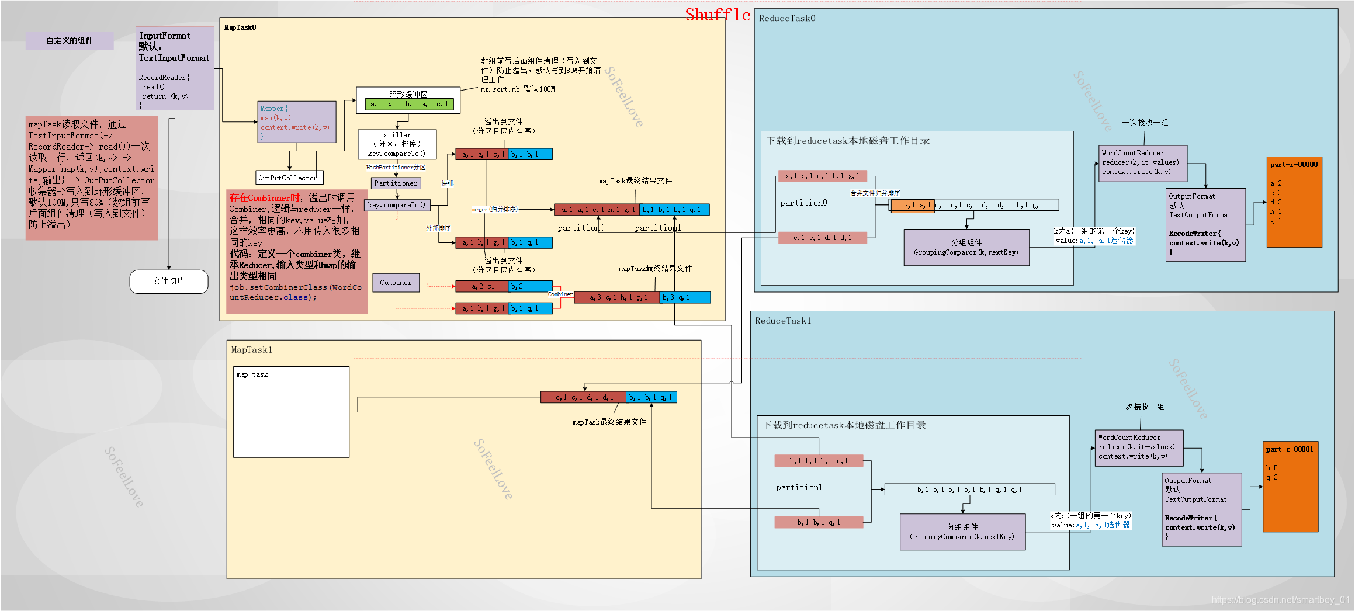Viewport: 1355px width, 611px height.
Task: Click the 'MapTask0' container title
Action: (x=240, y=27)
